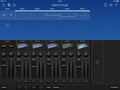Solo the Helsinki channel
Viewport: 120px width, 90px height.
click(79, 81)
